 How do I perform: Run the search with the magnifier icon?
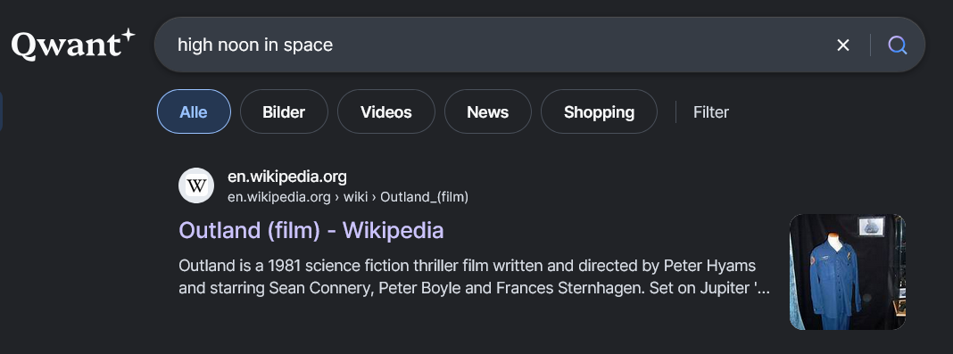pos(897,45)
